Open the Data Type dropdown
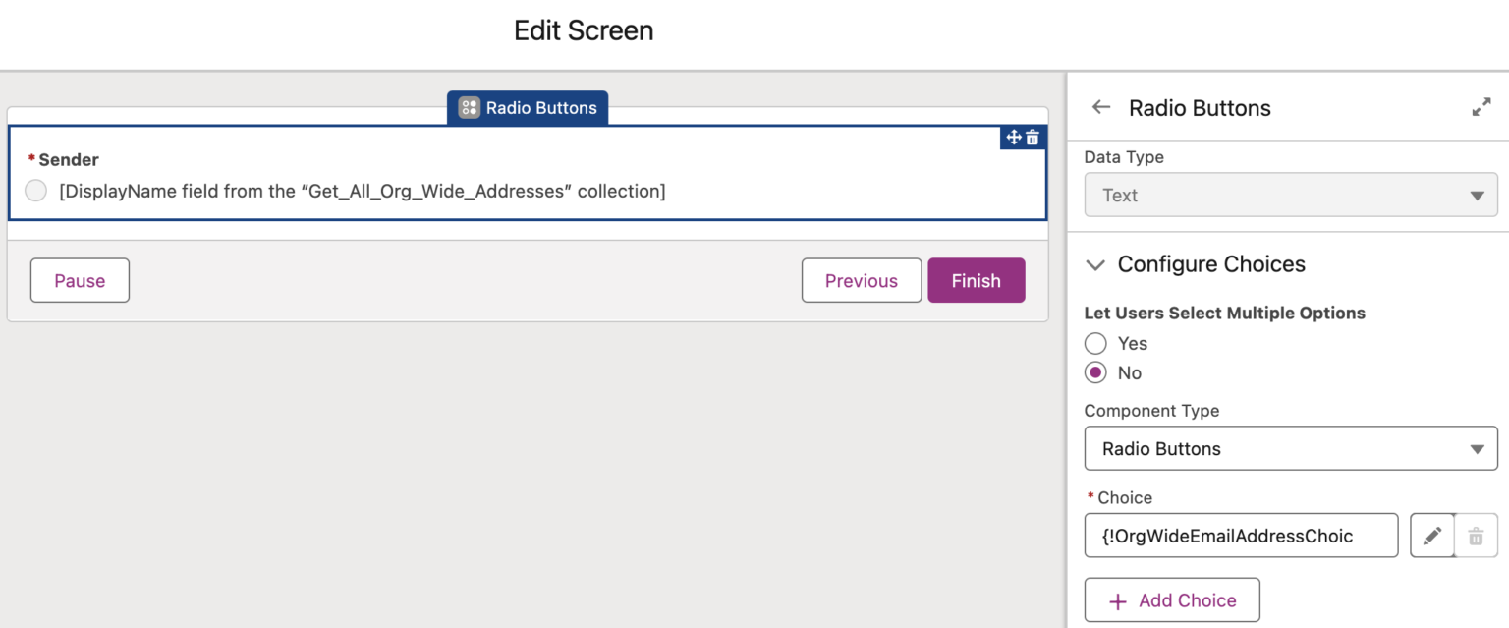Screen dimensions: 1509x628 click(1290, 195)
